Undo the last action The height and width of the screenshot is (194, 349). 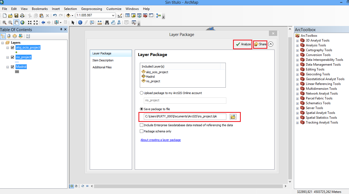point(55,16)
